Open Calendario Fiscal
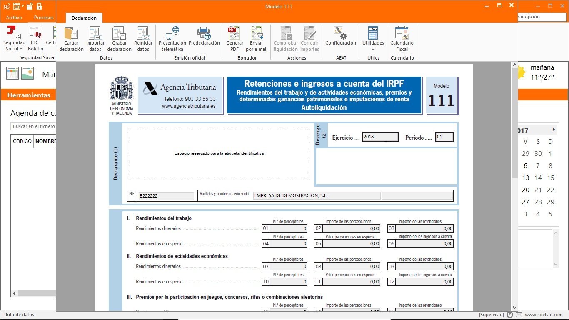 point(402,39)
